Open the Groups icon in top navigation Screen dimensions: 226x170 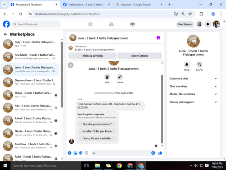pyautogui.click(x=132, y=24)
